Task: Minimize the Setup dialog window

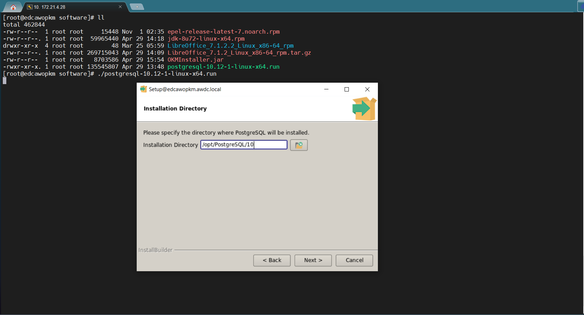Action: pyautogui.click(x=326, y=89)
